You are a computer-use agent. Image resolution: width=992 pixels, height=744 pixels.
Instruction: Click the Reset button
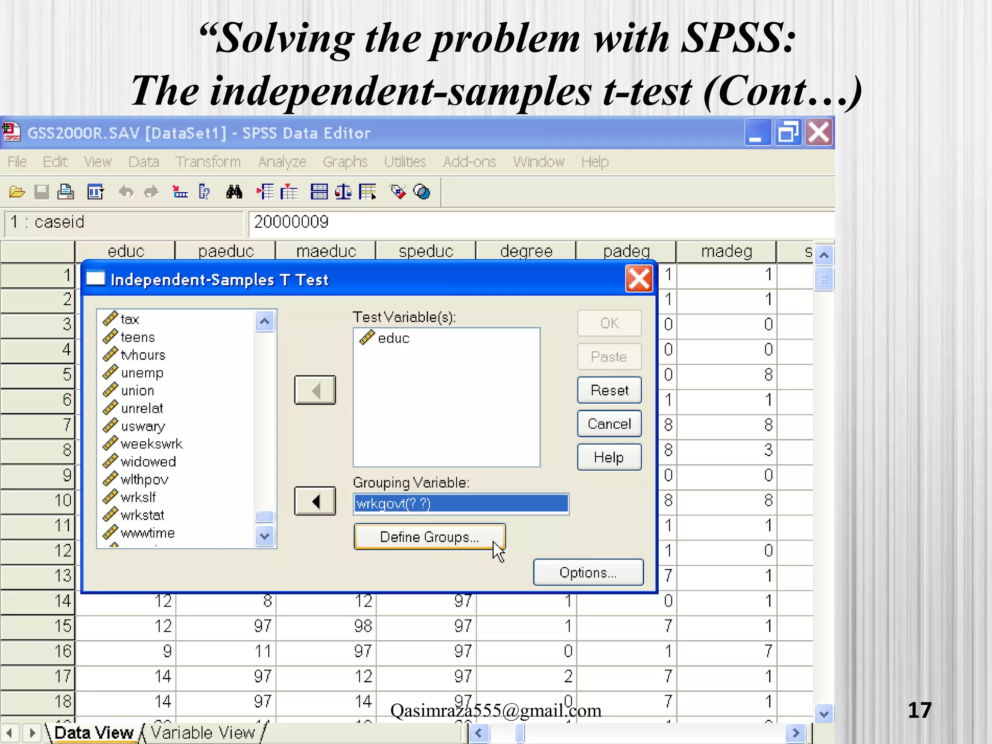tap(609, 390)
